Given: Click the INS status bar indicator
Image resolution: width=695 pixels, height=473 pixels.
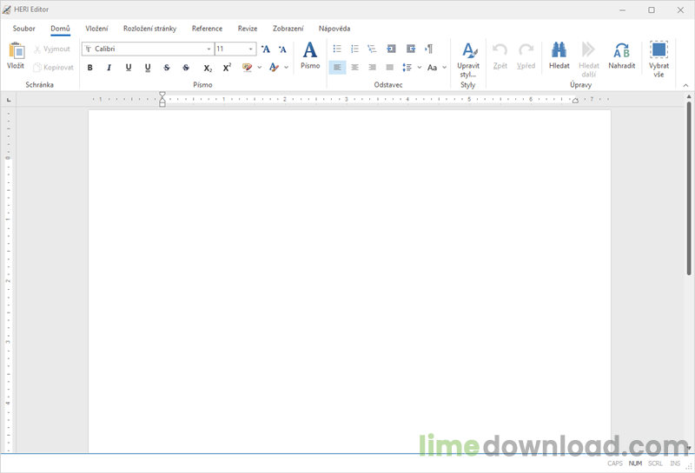Looking at the screenshot, I should tap(675, 463).
